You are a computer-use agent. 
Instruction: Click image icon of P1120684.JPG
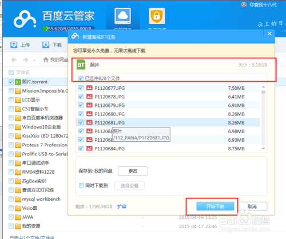click(x=89, y=148)
